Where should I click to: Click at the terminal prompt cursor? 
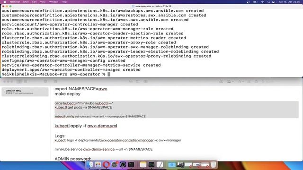109,74
